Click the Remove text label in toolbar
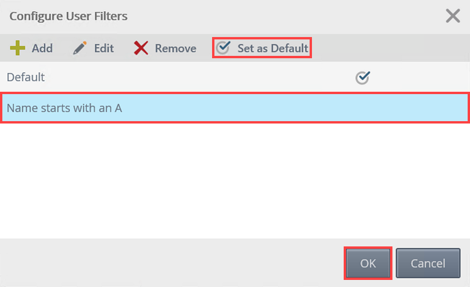 click(x=176, y=48)
